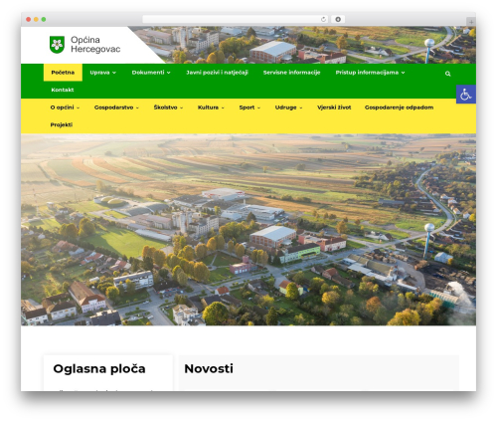Viewport: 497px width, 421px height.
Task: Go to the Kontakt page
Action: (x=63, y=90)
